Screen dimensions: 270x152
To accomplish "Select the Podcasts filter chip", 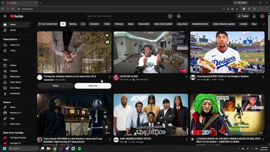I will [119, 24].
